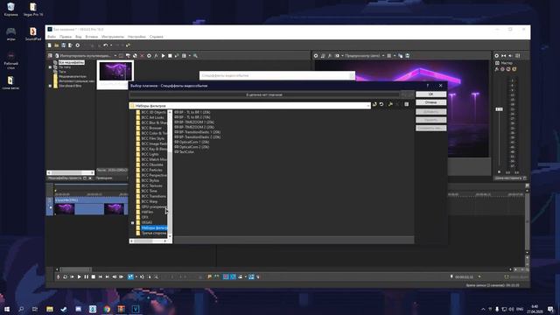Click the view options icon in plugin chooser
560x315 pixels.
coord(406,104)
